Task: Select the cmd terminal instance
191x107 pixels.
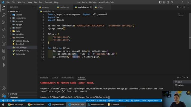Action: (182, 82)
